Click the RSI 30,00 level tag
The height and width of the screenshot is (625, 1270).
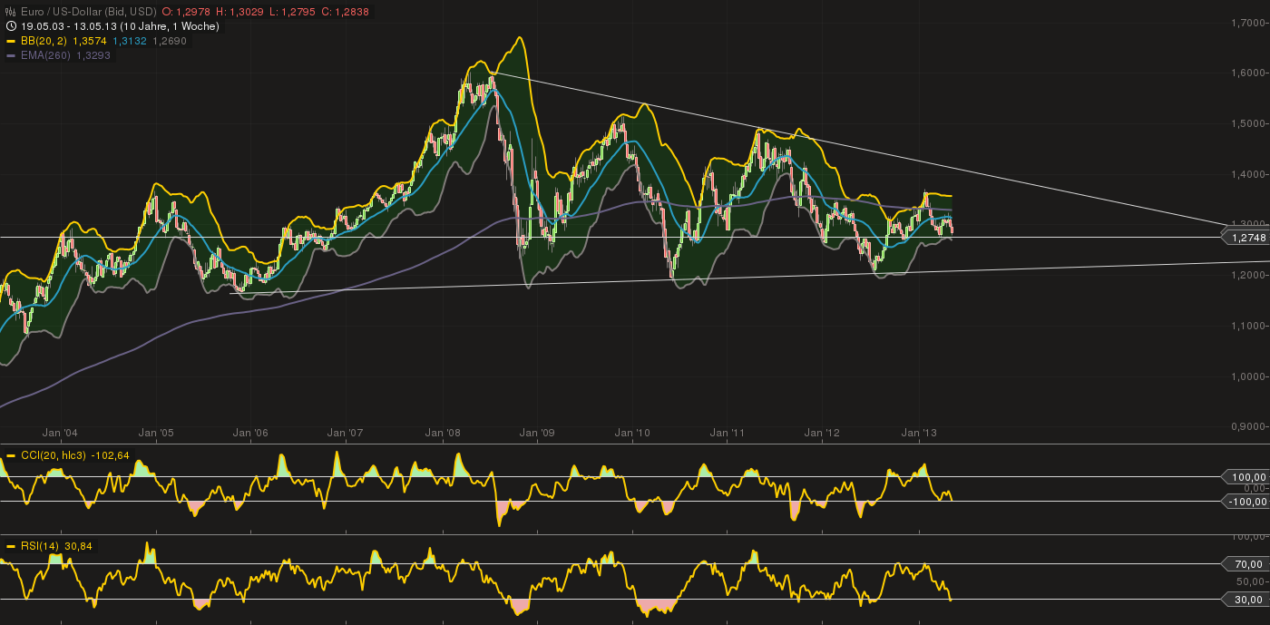[x=1245, y=600]
